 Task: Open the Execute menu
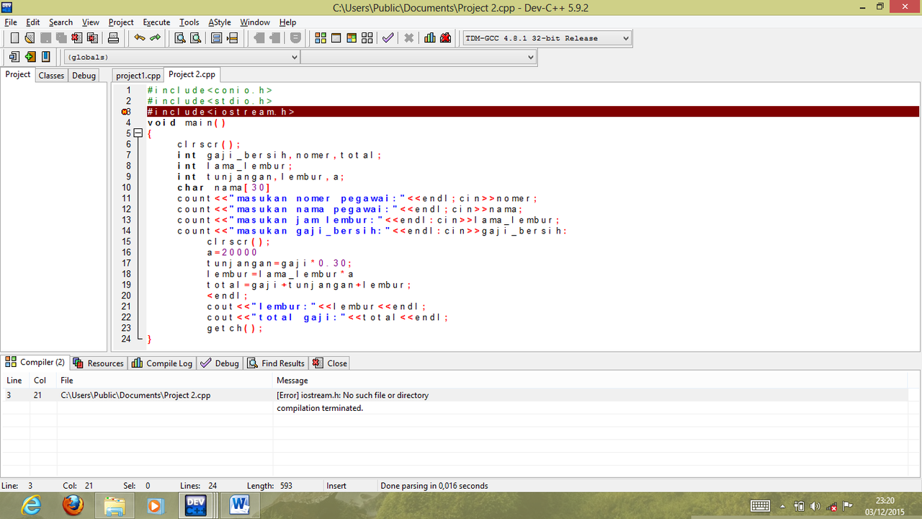click(x=156, y=22)
